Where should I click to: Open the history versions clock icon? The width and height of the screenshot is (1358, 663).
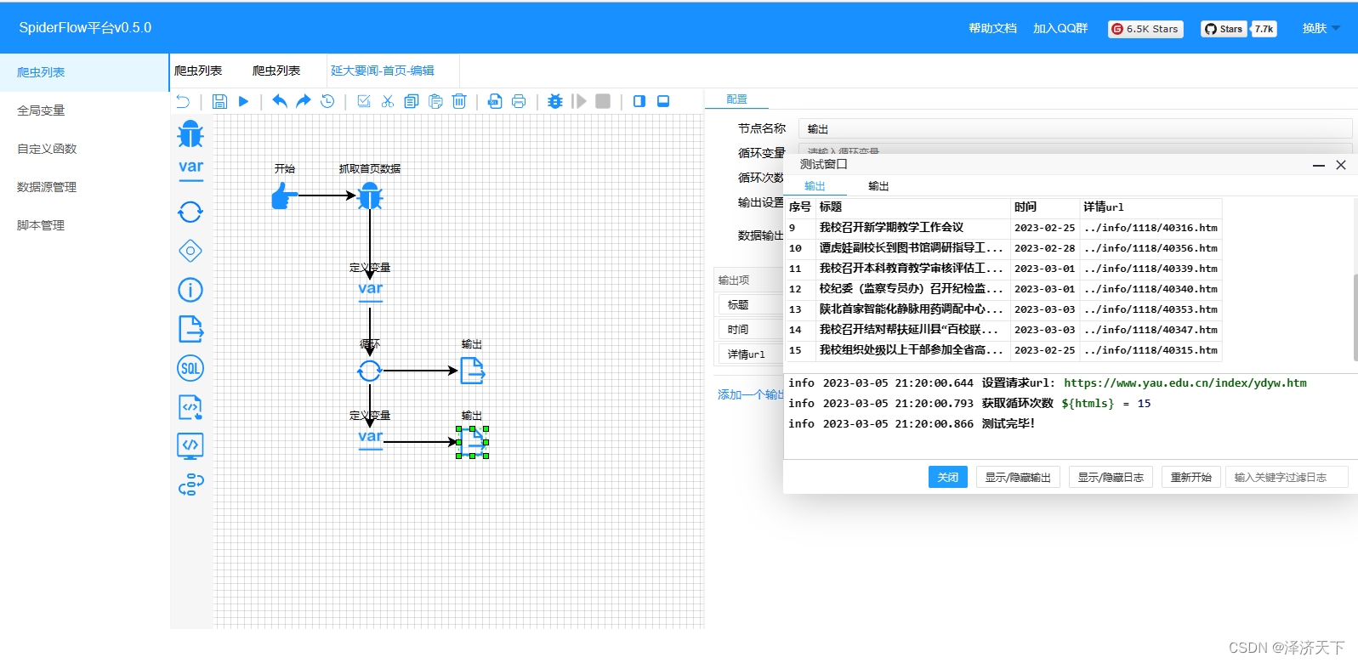pos(327,101)
